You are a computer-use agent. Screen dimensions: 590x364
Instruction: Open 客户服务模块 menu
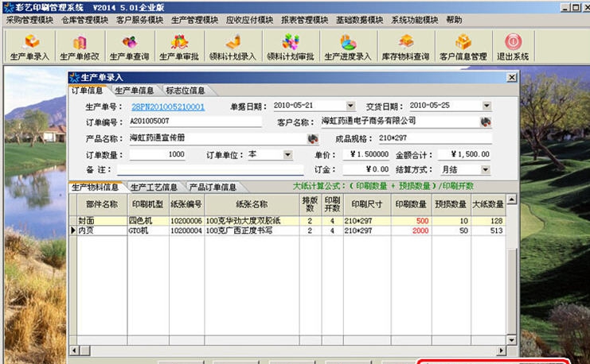tap(139, 20)
